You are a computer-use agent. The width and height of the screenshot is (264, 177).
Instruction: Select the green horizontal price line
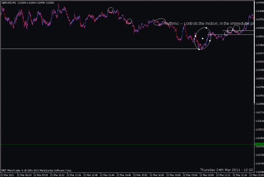(x=128, y=144)
